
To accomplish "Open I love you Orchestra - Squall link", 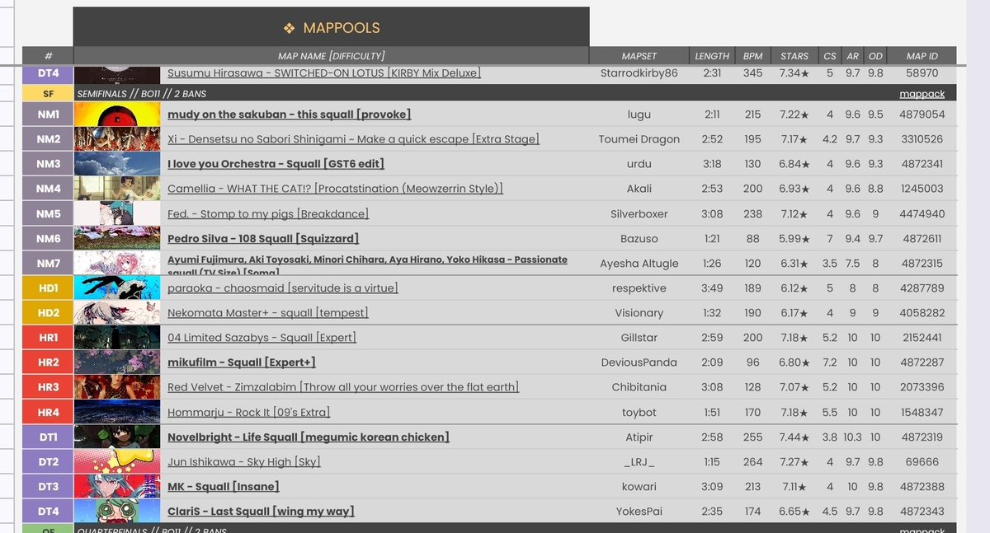I will (x=276, y=164).
